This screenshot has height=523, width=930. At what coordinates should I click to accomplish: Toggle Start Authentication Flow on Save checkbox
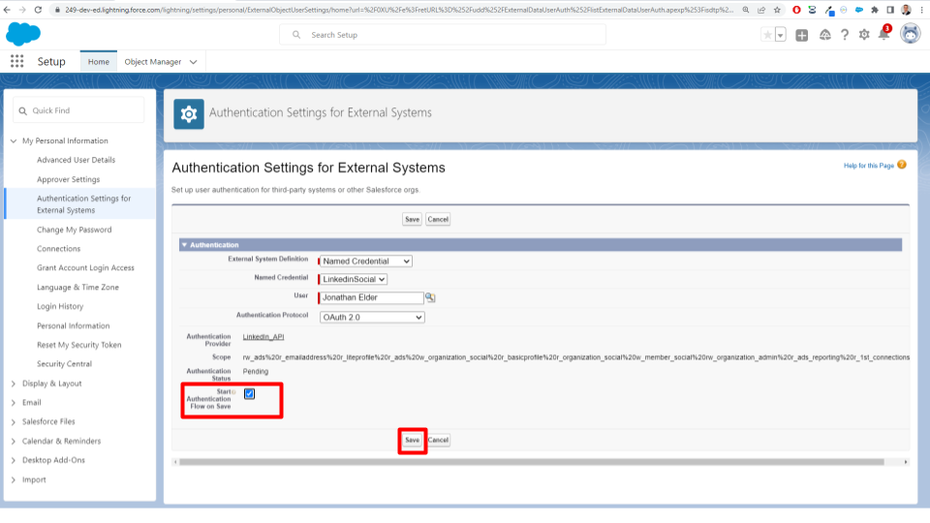click(x=249, y=394)
